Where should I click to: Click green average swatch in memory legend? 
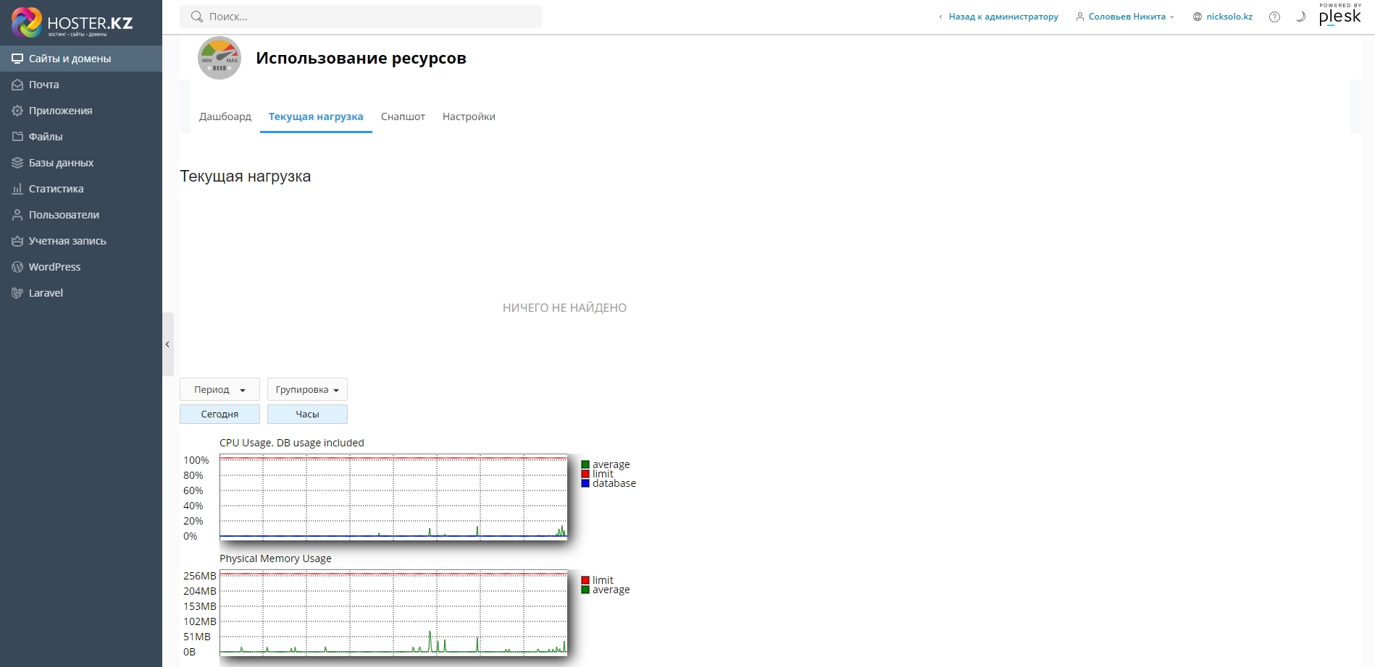[585, 590]
